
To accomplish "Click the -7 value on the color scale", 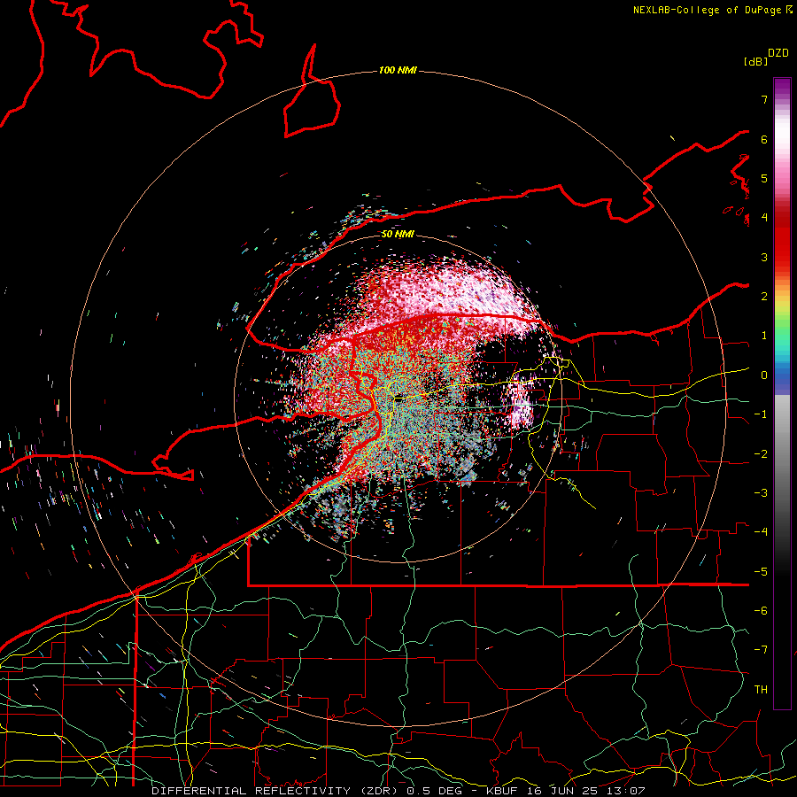I will click(761, 650).
